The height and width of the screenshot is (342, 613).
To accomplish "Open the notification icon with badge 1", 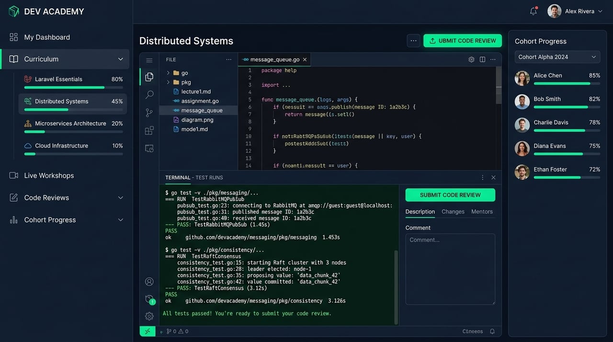I will 149,299.
